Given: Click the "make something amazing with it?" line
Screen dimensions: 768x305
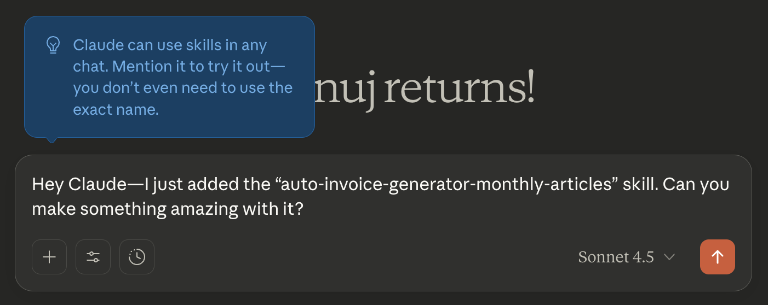Looking at the screenshot, I should point(167,209).
